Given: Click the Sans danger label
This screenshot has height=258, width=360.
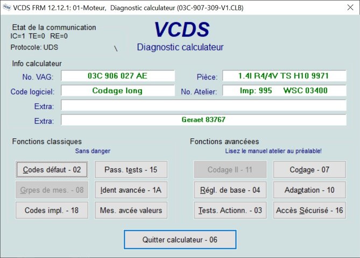Looking at the screenshot, I should (93, 151).
